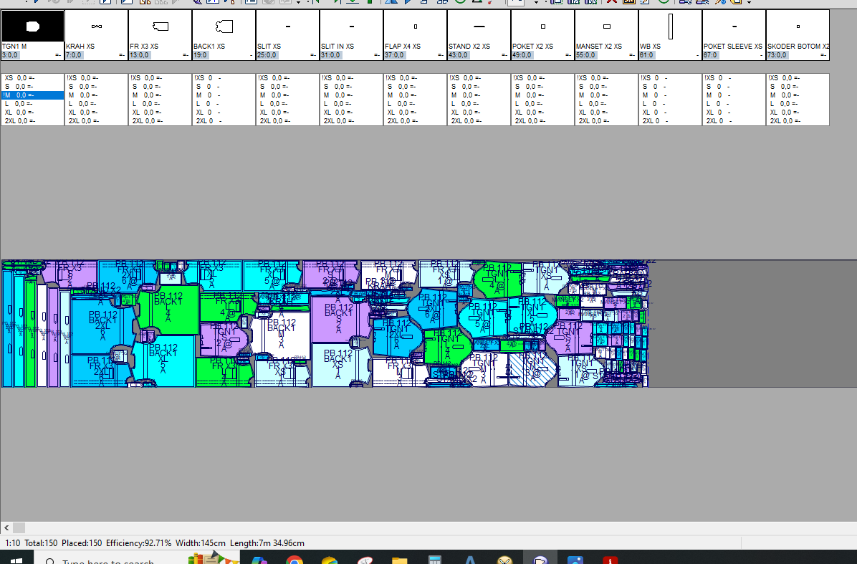Choose the SKODER BOTOM X2 piece thumbnail

[x=798, y=28]
